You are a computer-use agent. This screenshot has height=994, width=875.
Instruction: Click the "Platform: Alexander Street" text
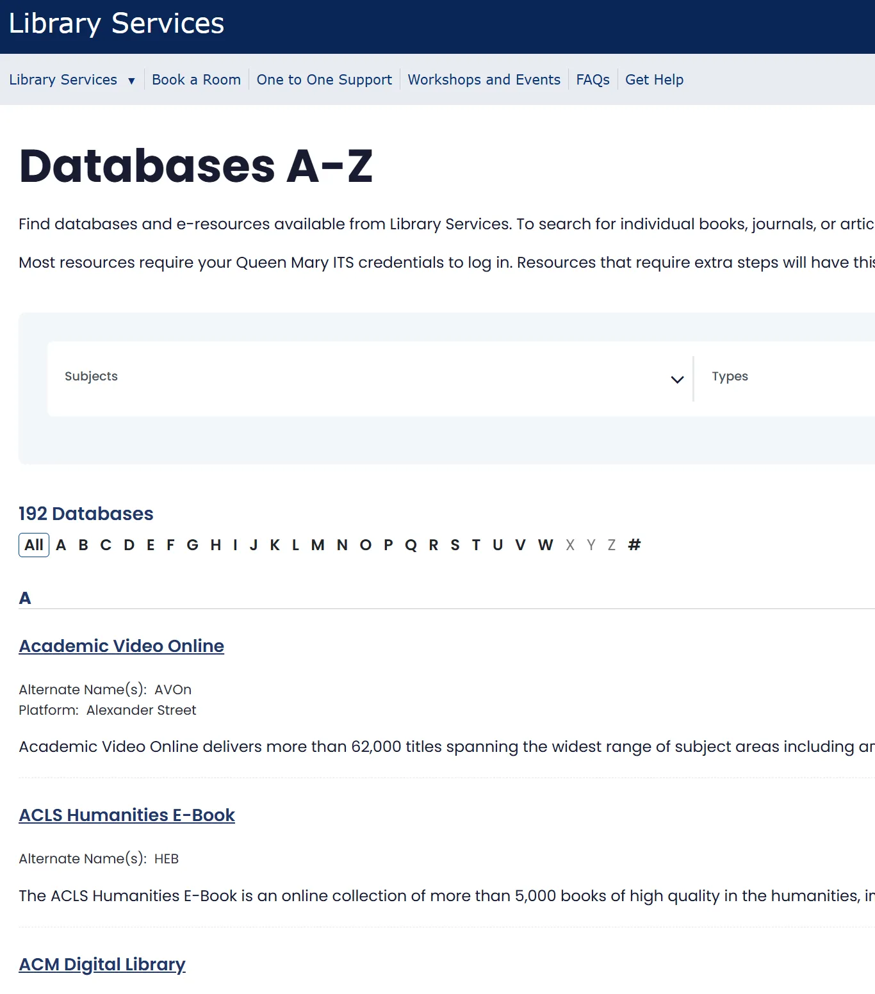point(108,710)
